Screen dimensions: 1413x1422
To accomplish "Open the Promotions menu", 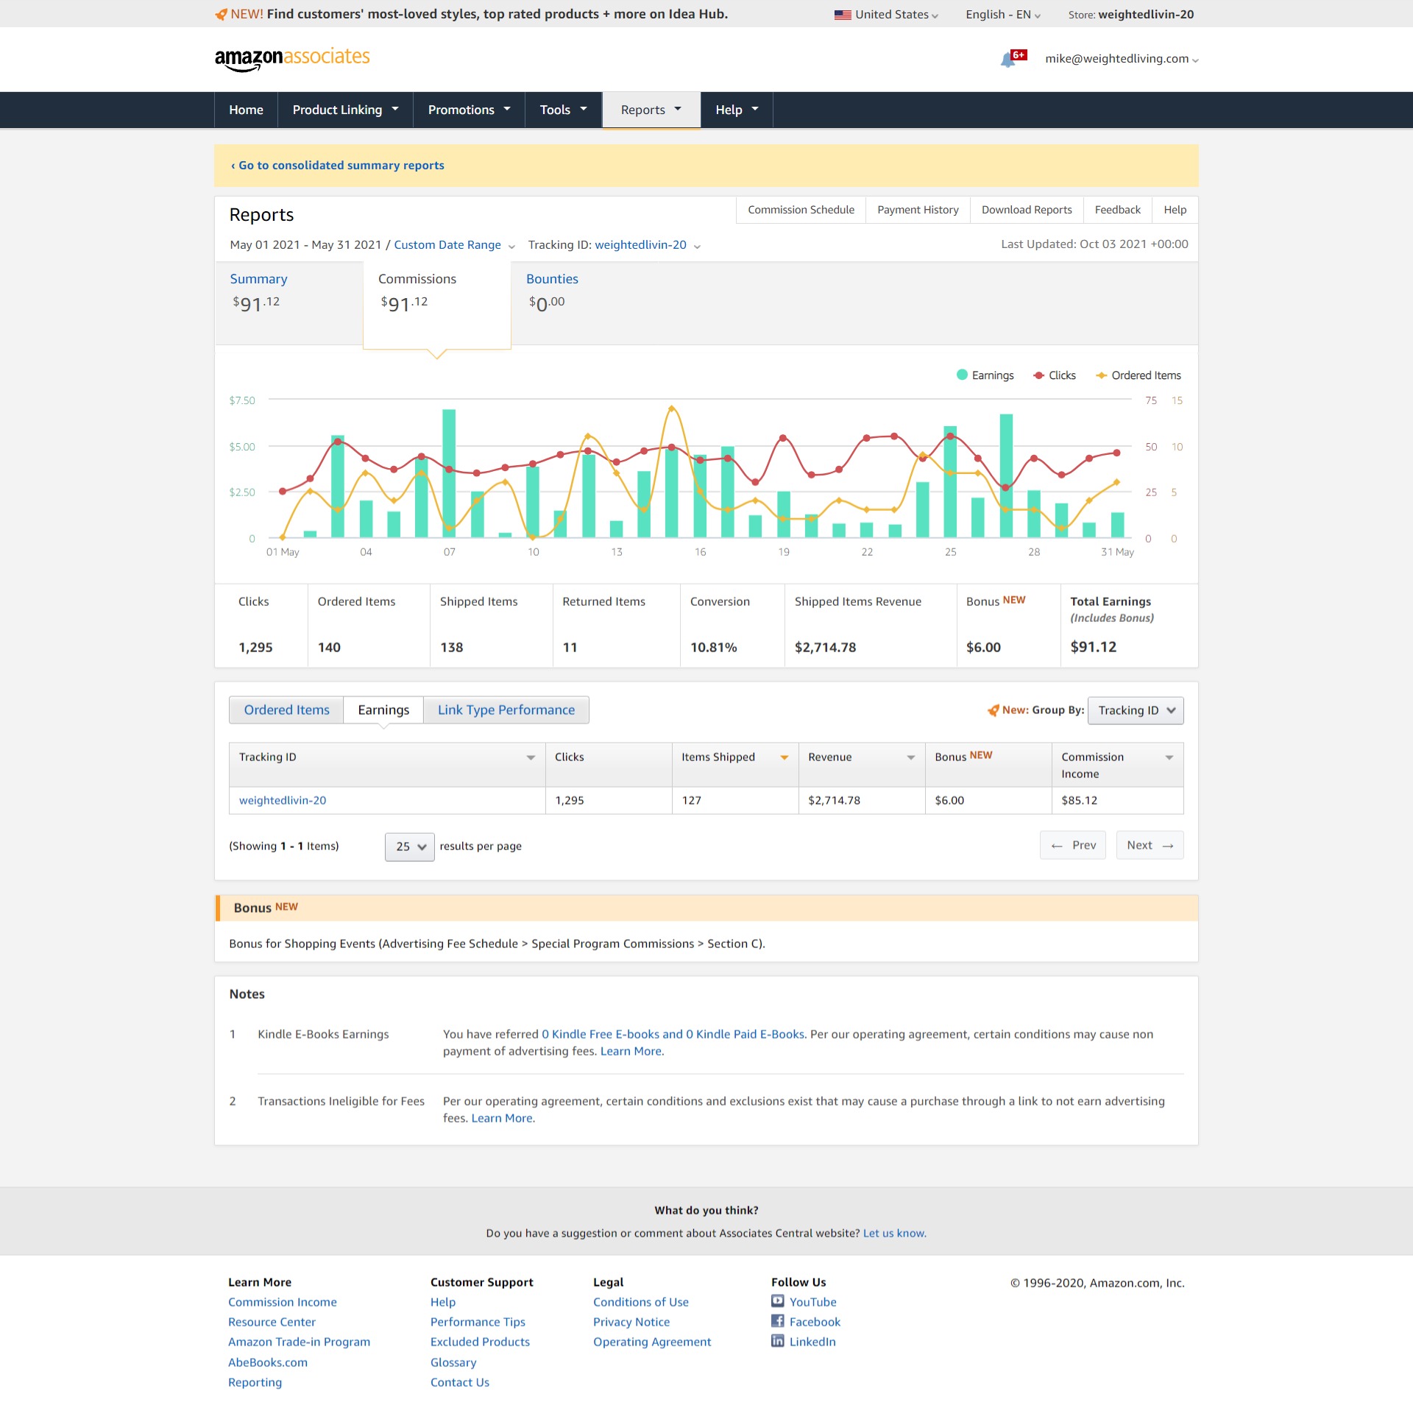I will click(x=469, y=110).
